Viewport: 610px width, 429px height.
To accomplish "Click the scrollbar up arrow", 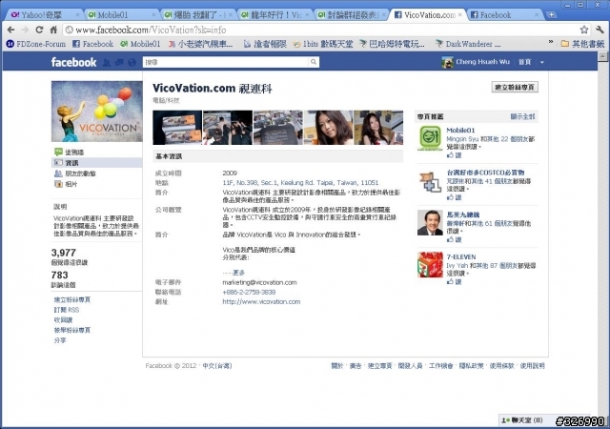I will pos(602,56).
